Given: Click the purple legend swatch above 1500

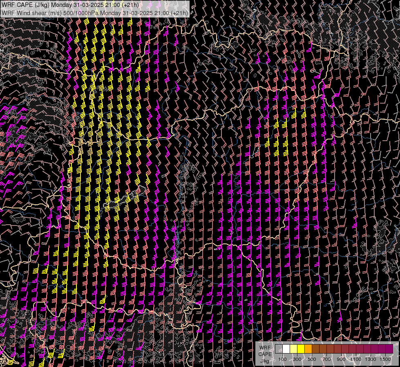Looking at the screenshot, I should 389,349.
